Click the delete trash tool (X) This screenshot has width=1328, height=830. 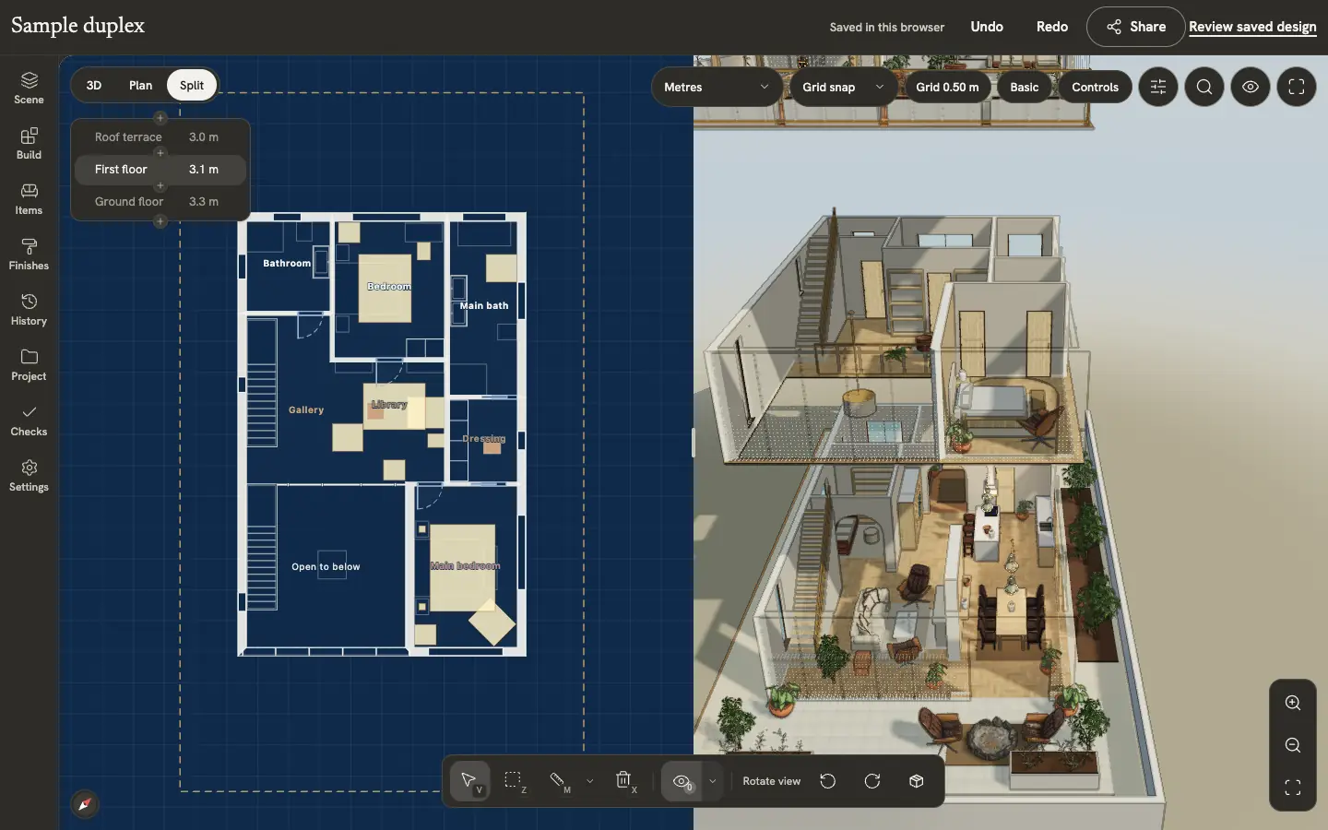(625, 782)
